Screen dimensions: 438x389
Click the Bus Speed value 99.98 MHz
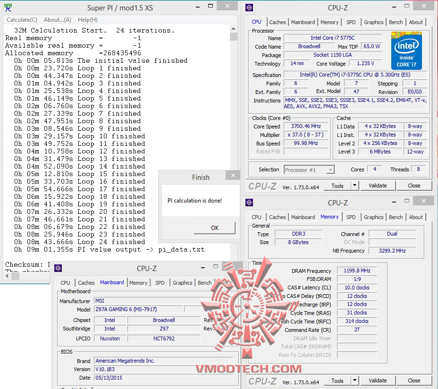(306, 143)
